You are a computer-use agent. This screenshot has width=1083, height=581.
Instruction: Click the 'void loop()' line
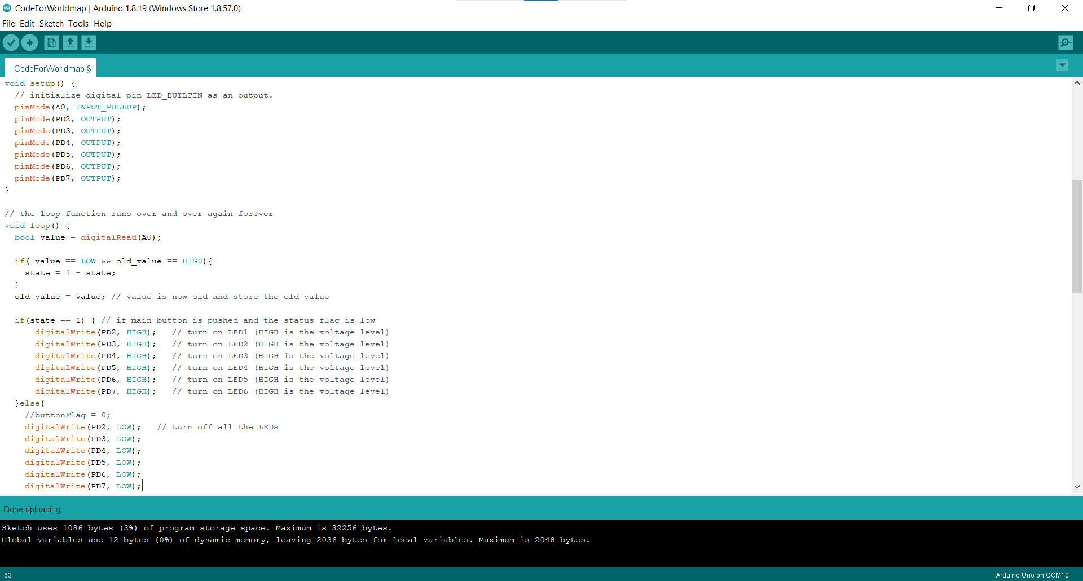[x=38, y=226]
